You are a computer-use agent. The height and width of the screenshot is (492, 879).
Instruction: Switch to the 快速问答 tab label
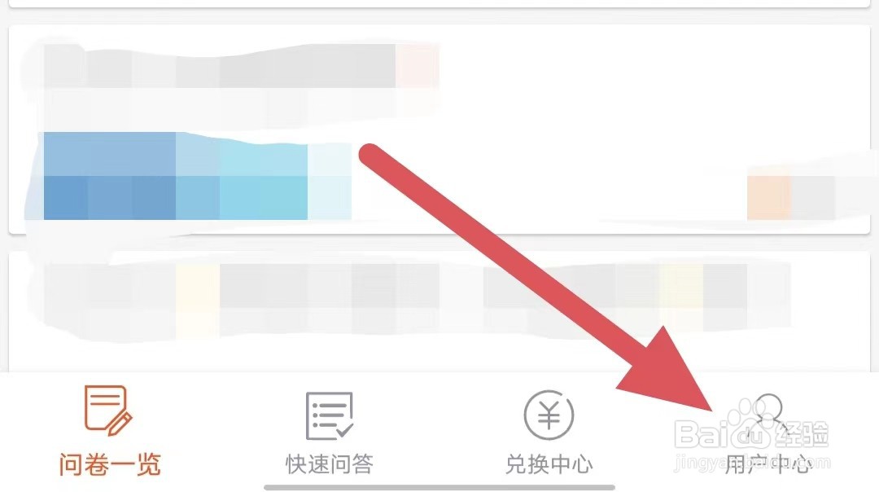point(330,464)
